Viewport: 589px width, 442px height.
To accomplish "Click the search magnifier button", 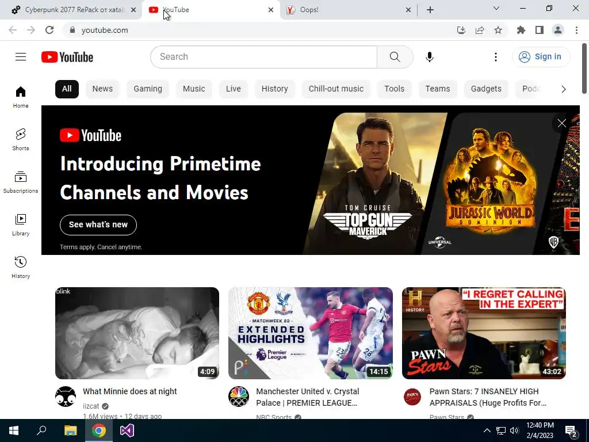I will pyautogui.click(x=395, y=57).
